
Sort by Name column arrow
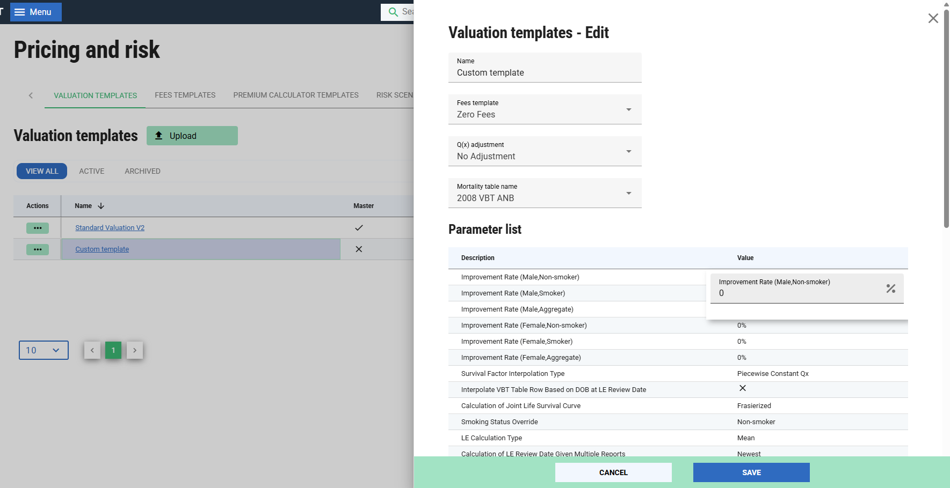click(101, 206)
